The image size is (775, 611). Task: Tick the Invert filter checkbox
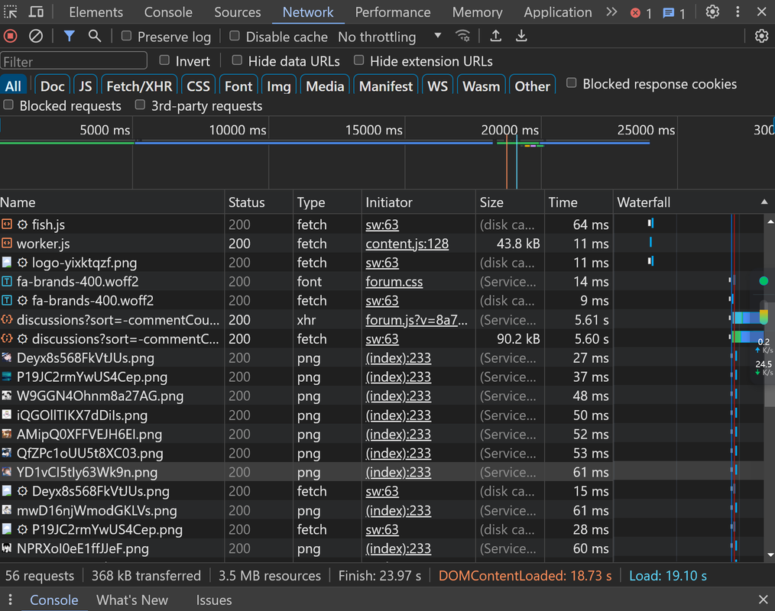pos(164,60)
